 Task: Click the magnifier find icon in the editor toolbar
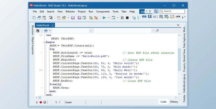157,31
